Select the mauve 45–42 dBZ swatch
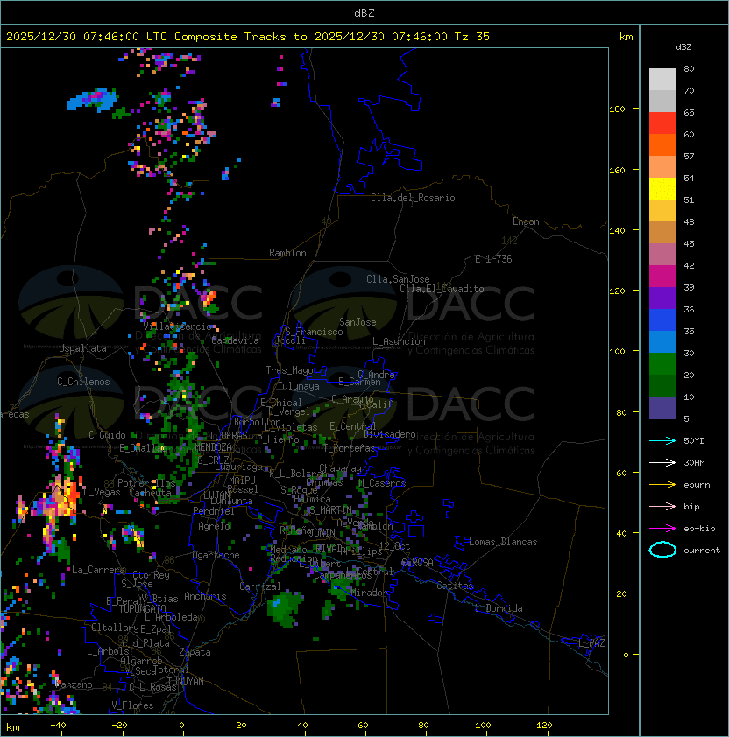This screenshot has width=729, height=737. [x=662, y=255]
